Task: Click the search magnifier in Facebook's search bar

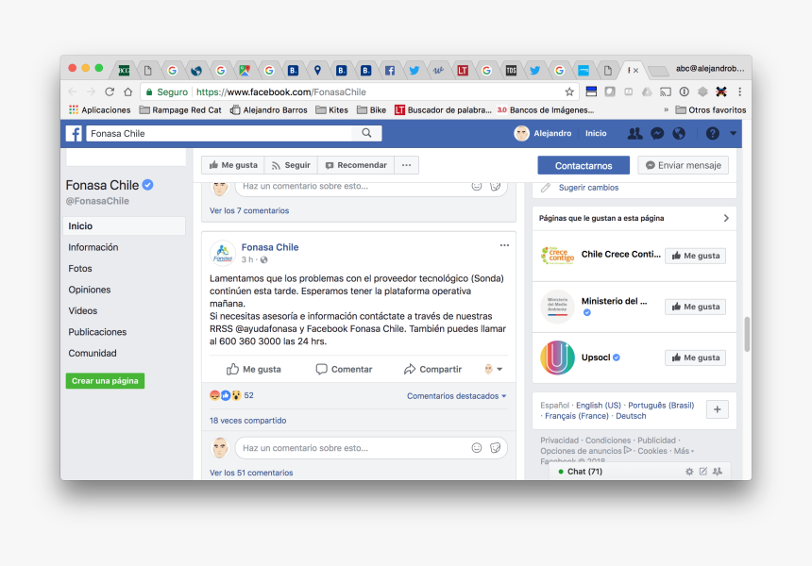Action: click(366, 133)
